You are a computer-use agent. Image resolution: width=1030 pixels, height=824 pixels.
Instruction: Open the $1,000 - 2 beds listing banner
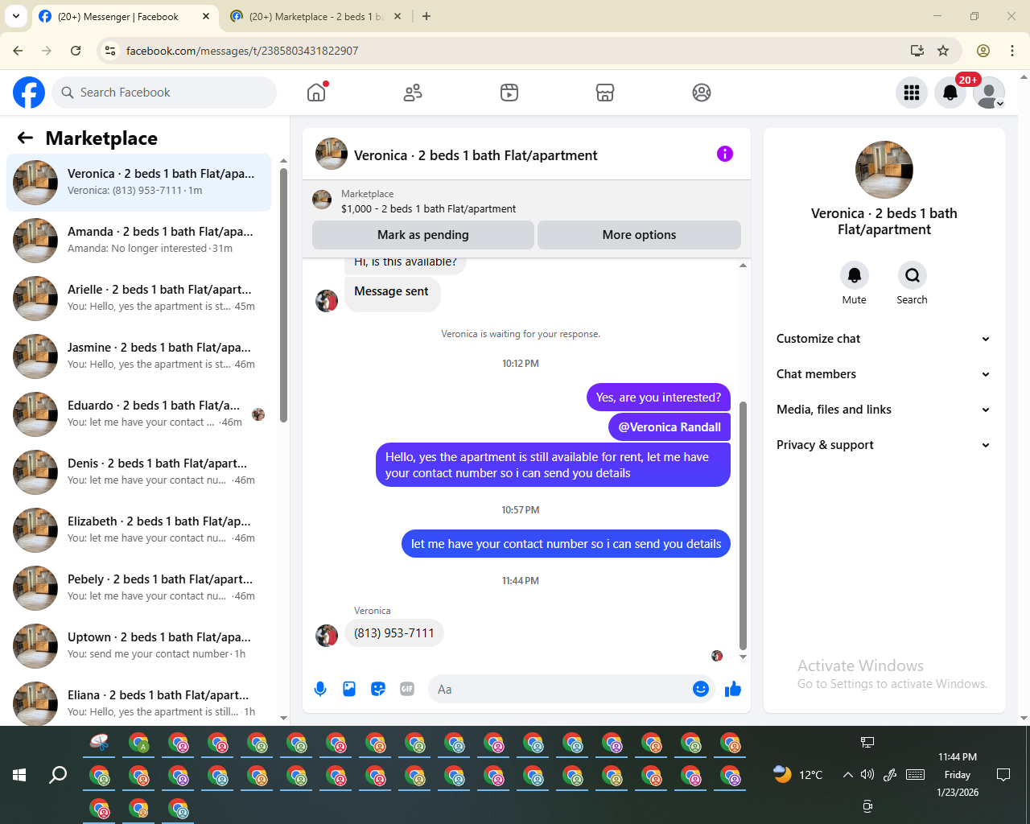pos(526,201)
